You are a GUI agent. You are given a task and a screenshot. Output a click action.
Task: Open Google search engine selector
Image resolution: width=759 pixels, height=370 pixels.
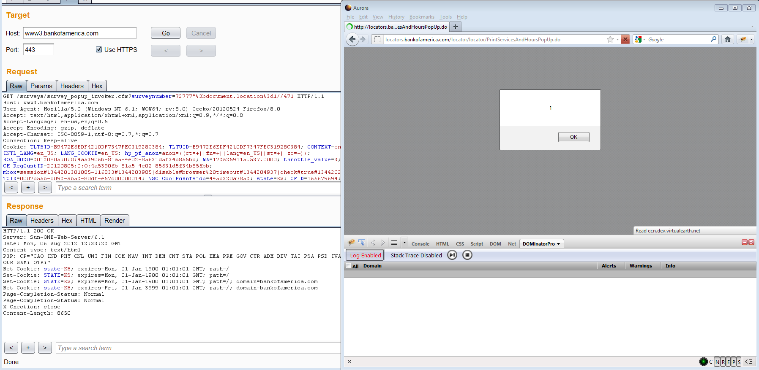(x=640, y=39)
